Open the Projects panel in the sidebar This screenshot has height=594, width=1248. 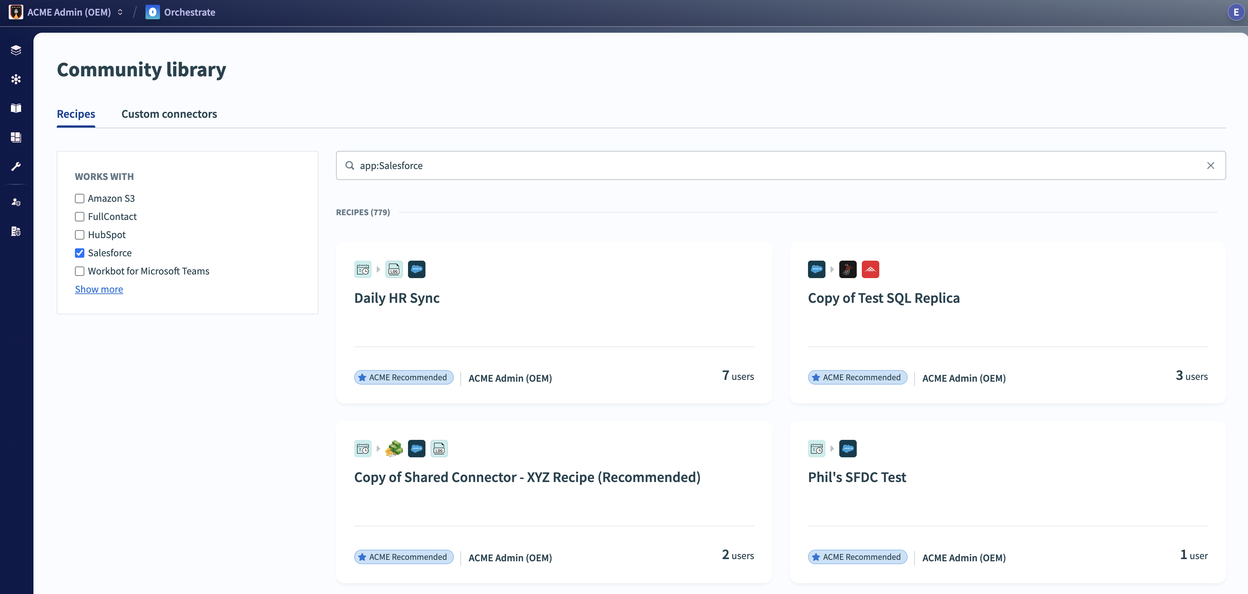(16, 49)
